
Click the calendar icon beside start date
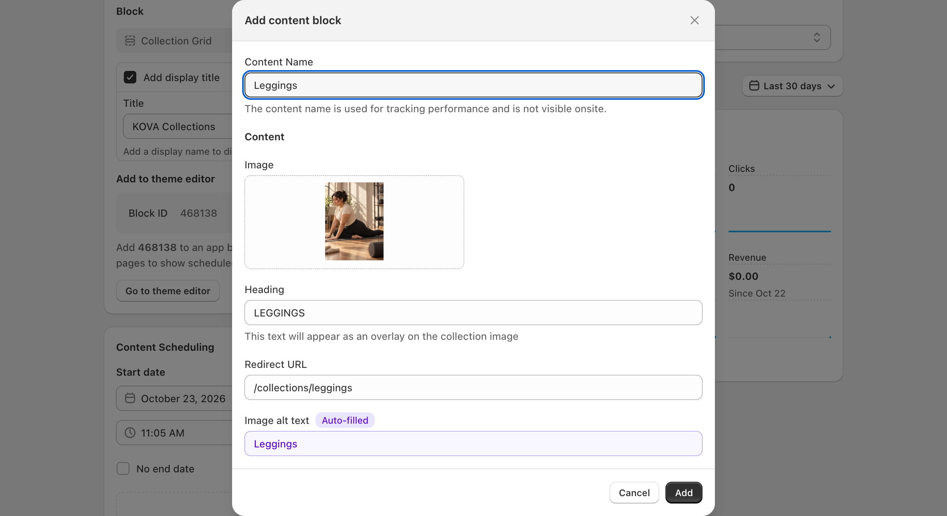click(130, 398)
